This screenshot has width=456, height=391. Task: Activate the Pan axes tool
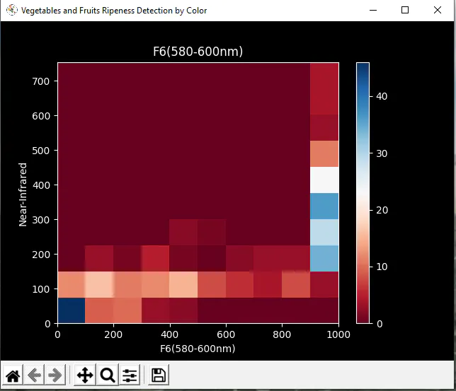click(85, 375)
